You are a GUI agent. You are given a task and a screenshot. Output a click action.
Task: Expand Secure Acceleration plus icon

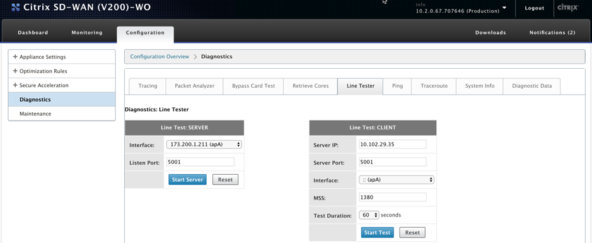[15, 85]
